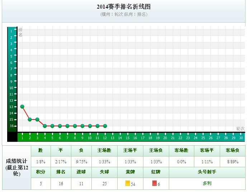Screen dimensions: 247x192
Task: Click the 客场胜 column header
Action: (181, 150)
